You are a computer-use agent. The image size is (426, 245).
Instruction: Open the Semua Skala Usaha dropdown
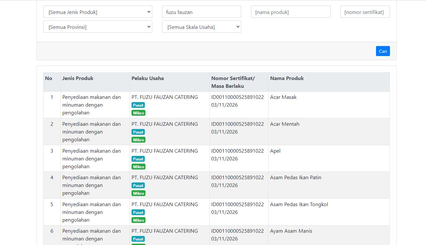tap(201, 27)
